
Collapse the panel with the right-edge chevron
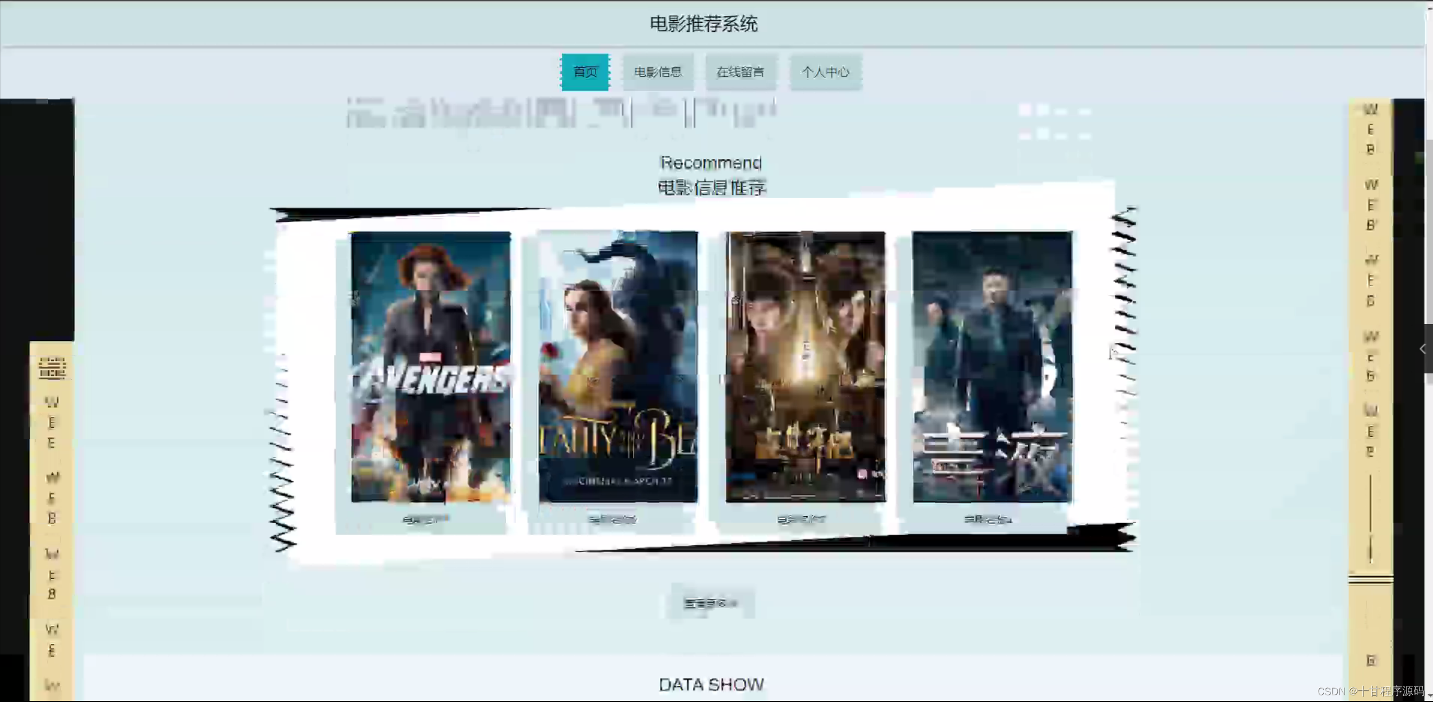[1423, 349]
